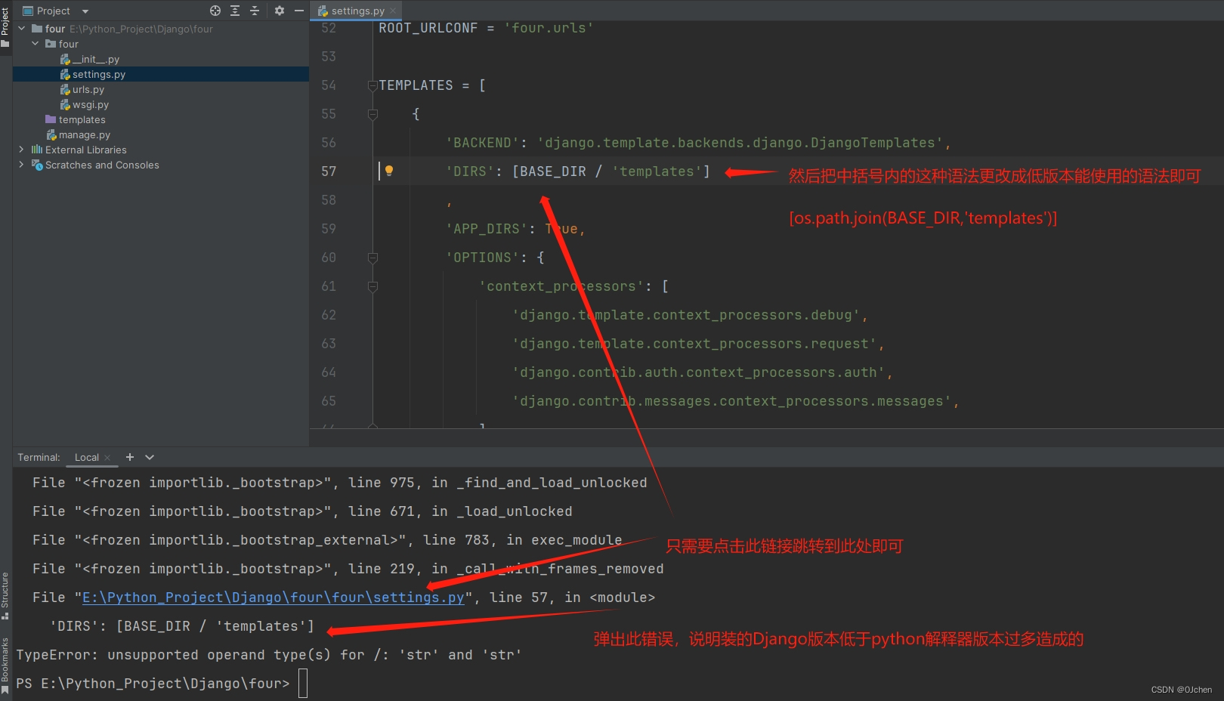1224x701 pixels.
Task: Click 'four.urls' string on line 52
Action: point(549,28)
